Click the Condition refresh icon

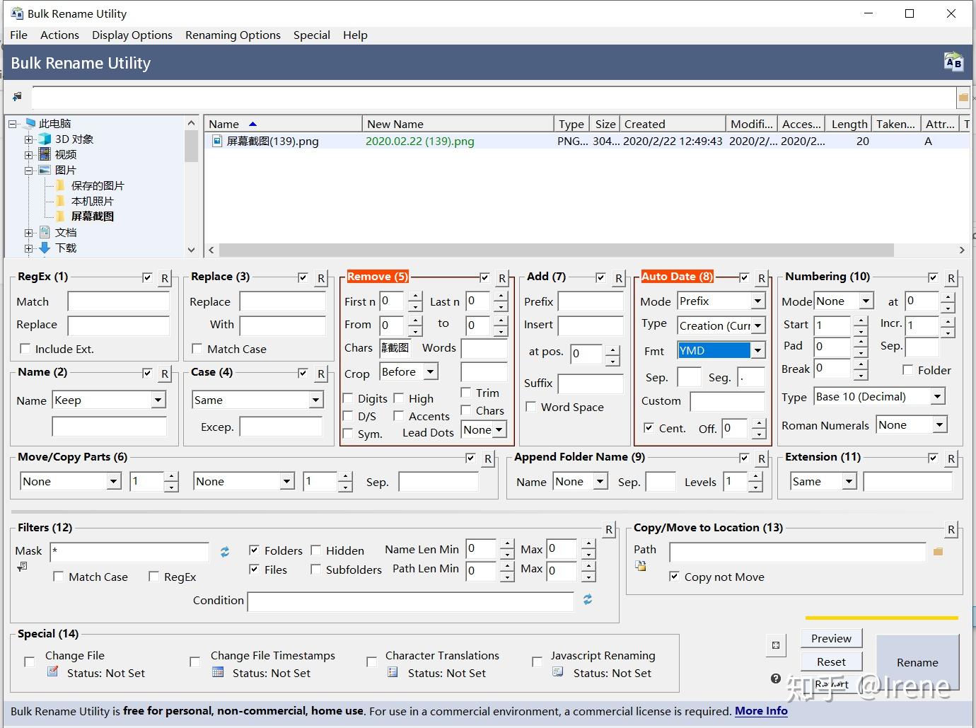pos(587,600)
